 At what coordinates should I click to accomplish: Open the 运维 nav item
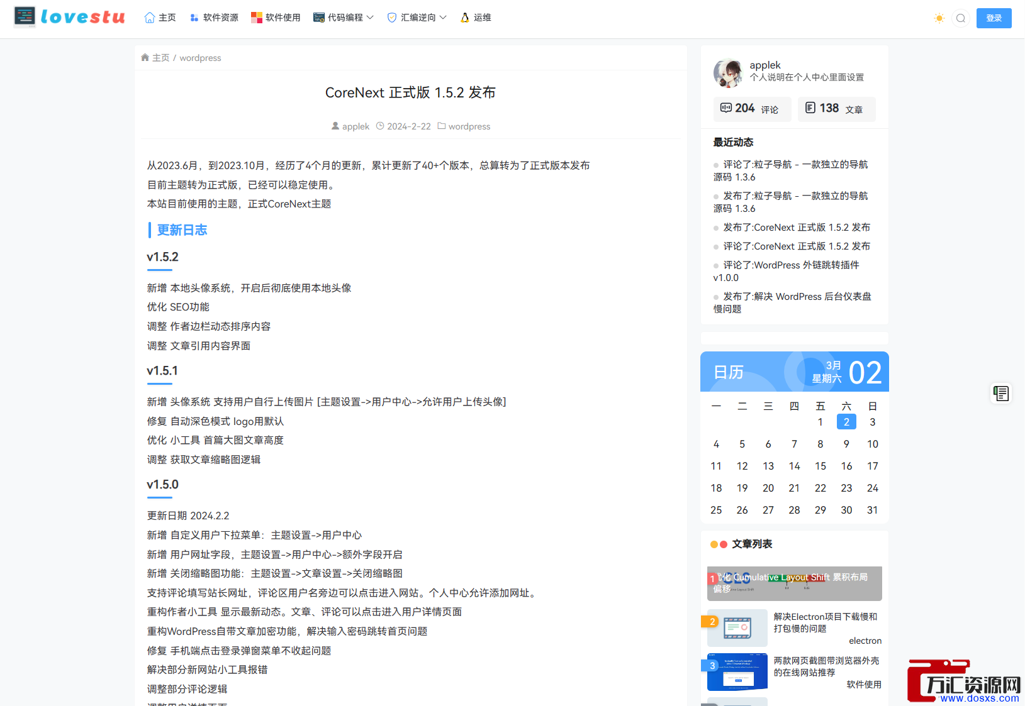click(x=476, y=18)
